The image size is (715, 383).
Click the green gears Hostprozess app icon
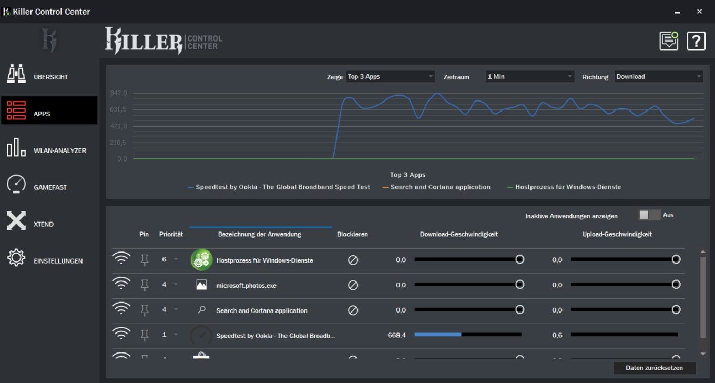point(201,260)
